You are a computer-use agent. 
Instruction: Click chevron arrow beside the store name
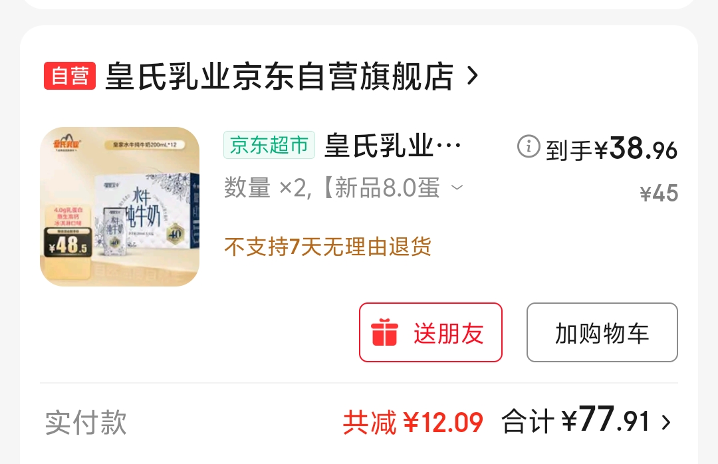(473, 76)
